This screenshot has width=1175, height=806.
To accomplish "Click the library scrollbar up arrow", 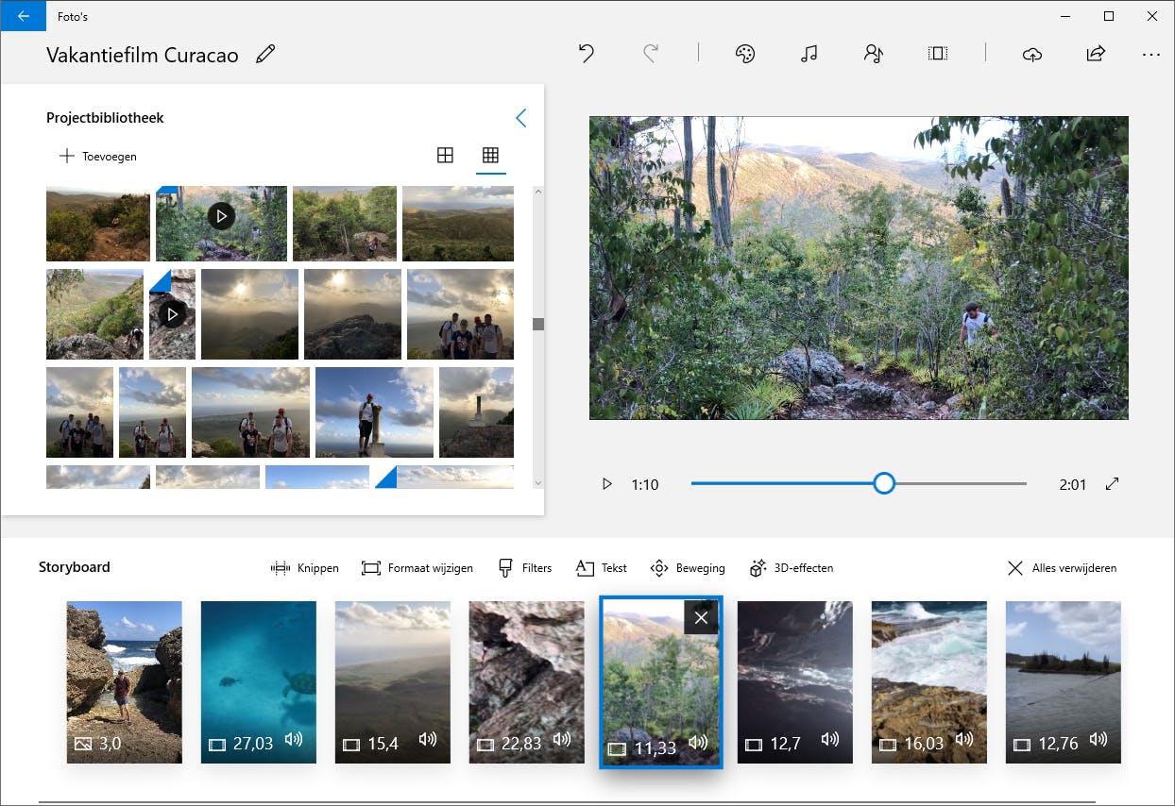I will (538, 192).
